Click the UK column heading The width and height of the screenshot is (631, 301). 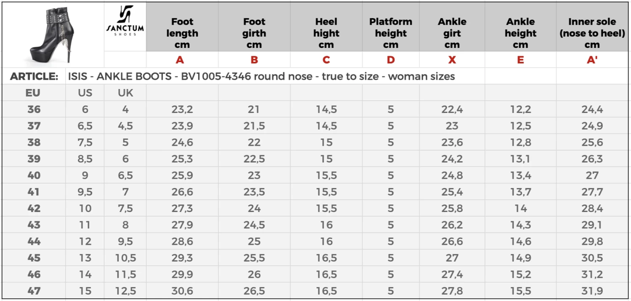[125, 93]
